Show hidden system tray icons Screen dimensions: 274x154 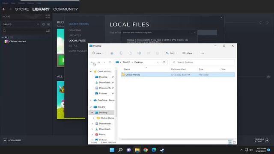click(x=241, y=150)
